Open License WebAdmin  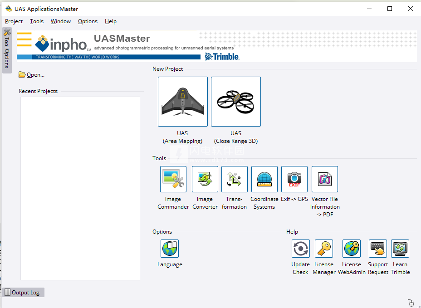tap(352, 249)
